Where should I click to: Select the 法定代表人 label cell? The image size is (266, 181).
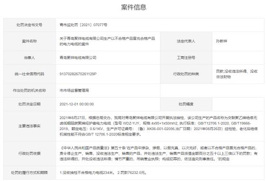[x=186, y=41]
